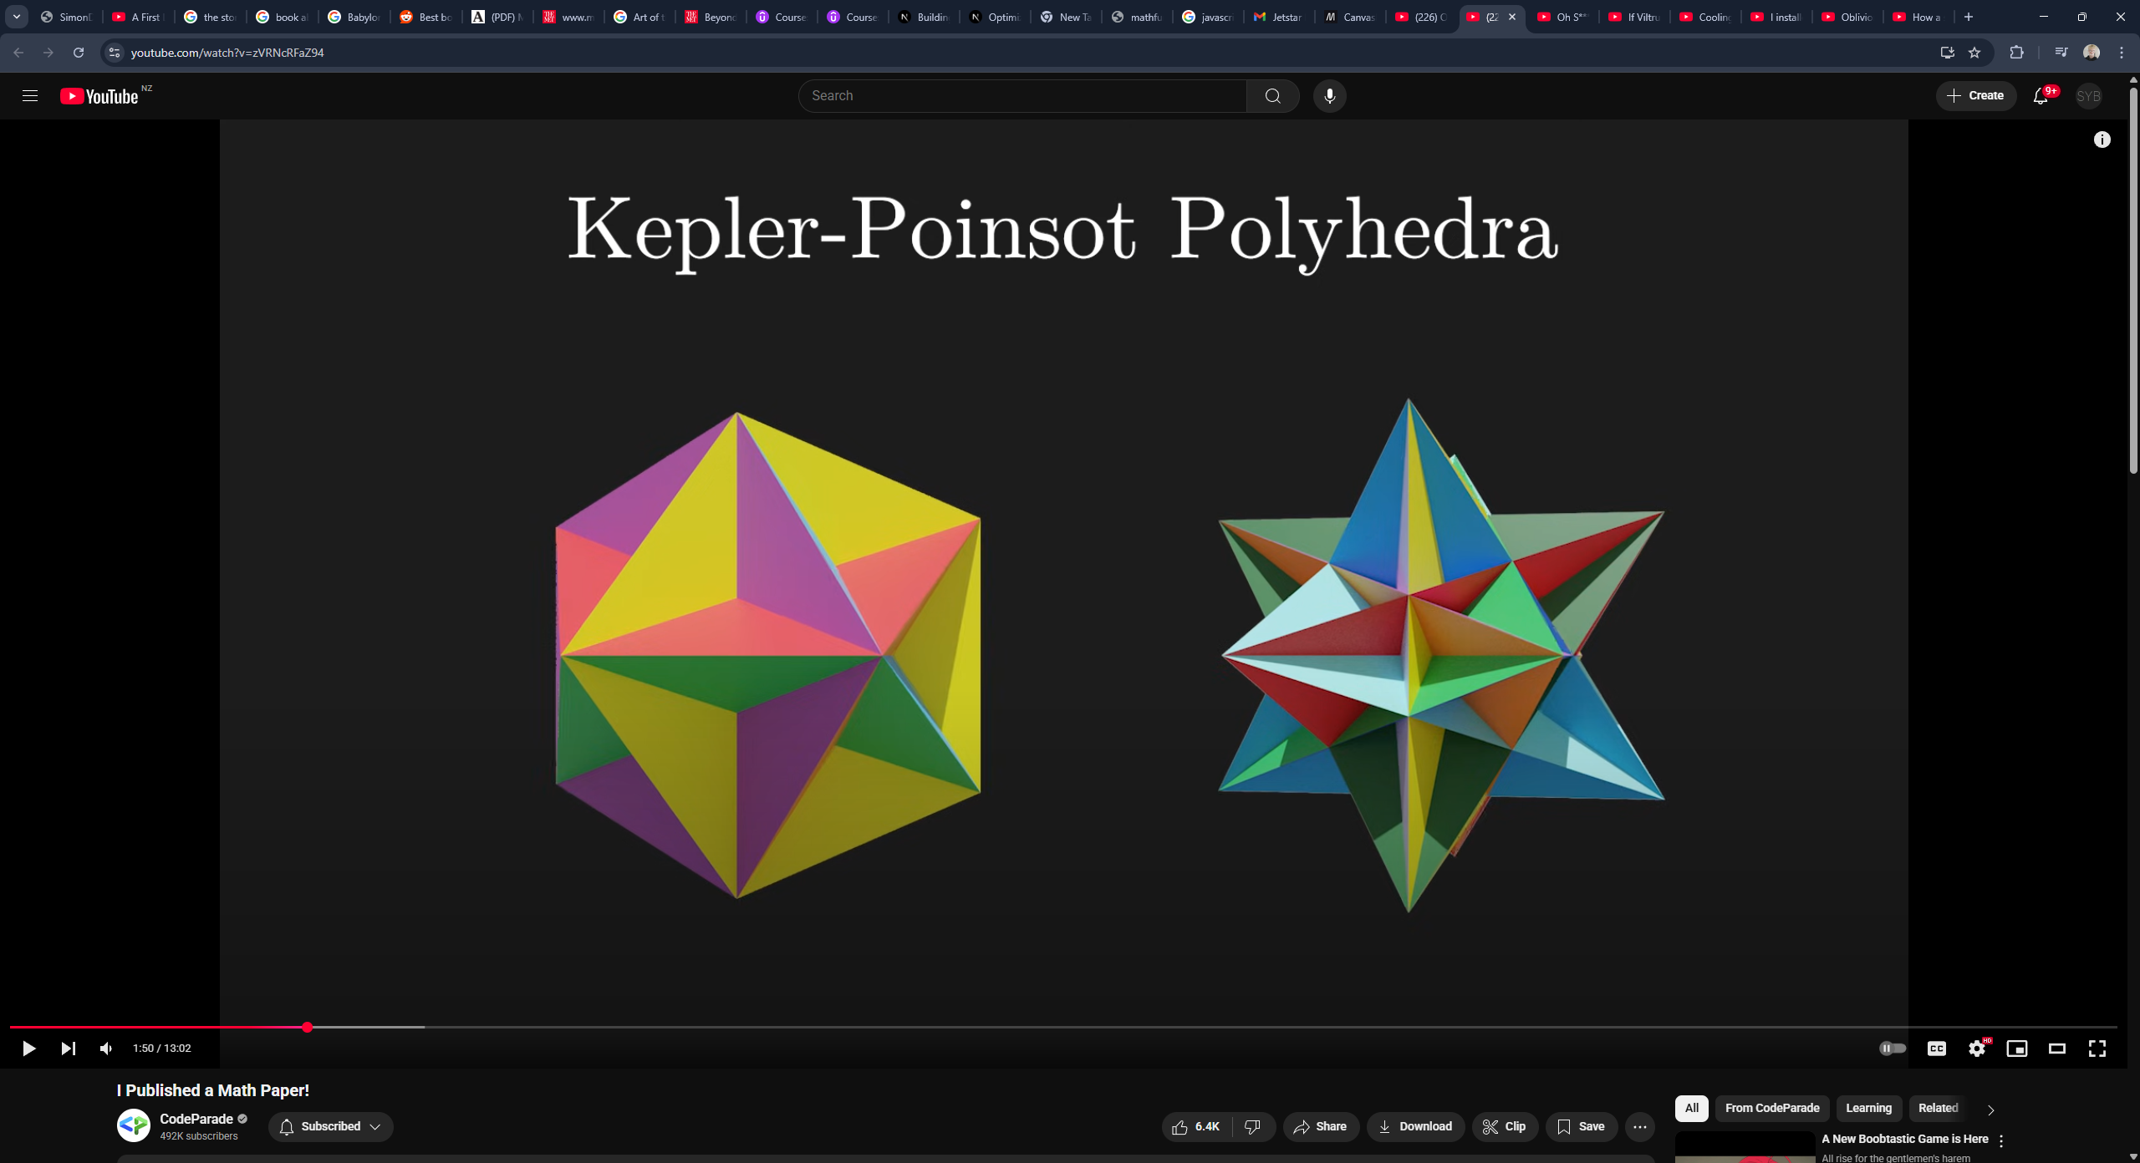Click the Share button
The height and width of the screenshot is (1163, 2140).
tap(1321, 1126)
